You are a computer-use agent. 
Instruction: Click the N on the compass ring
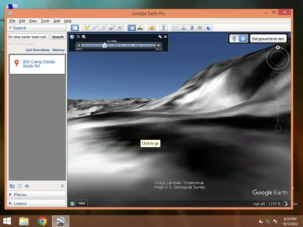coord(278,48)
